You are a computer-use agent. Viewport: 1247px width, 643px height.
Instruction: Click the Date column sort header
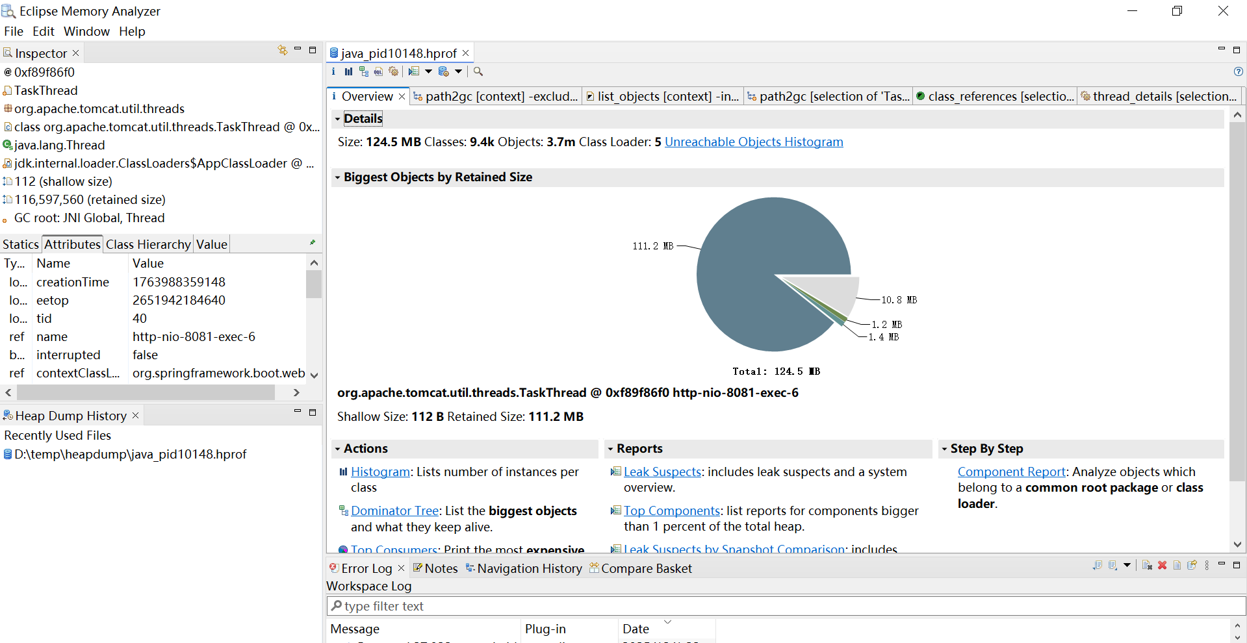[666, 628]
